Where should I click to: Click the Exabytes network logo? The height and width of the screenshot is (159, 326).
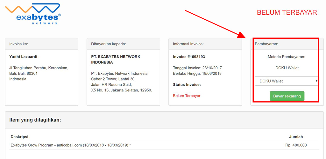[x=33, y=14]
